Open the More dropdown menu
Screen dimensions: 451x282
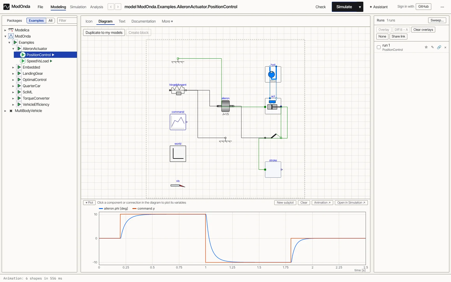pyautogui.click(x=167, y=21)
